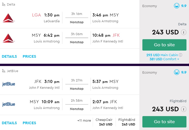Screen dimensions: 189x130
Task: Show the +11 more booking providers
Action: point(84,121)
